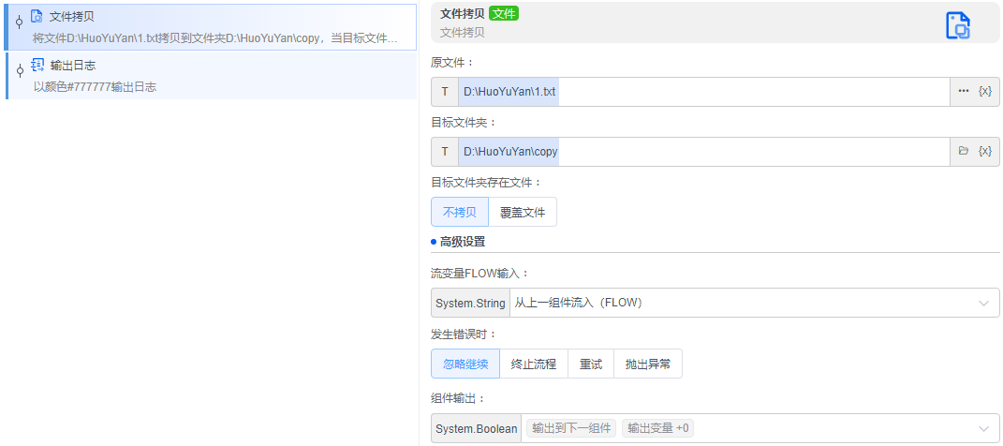The image size is (1003, 446).
Task: Click the T type icon of 目标文件夹 field
Action: pyautogui.click(x=445, y=152)
